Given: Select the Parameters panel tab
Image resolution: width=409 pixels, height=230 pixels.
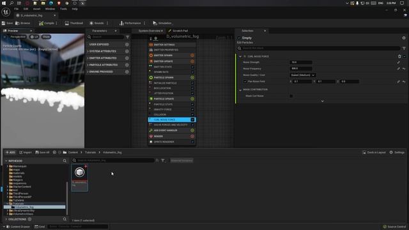Looking at the screenshot, I should [x=100, y=31].
